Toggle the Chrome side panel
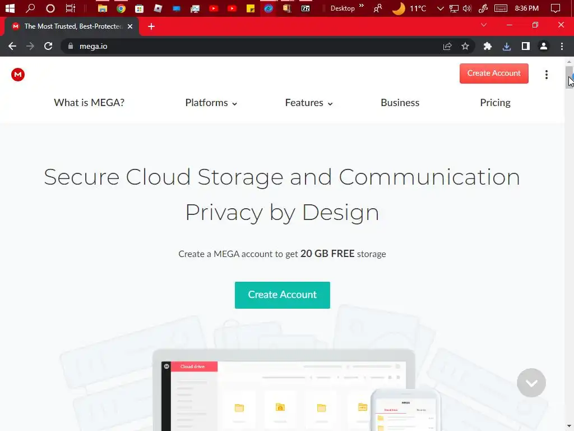The image size is (574, 431). pyautogui.click(x=525, y=46)
